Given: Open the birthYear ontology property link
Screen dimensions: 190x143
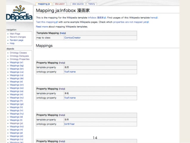Looking at the screenshot, I should click(69, 124).
